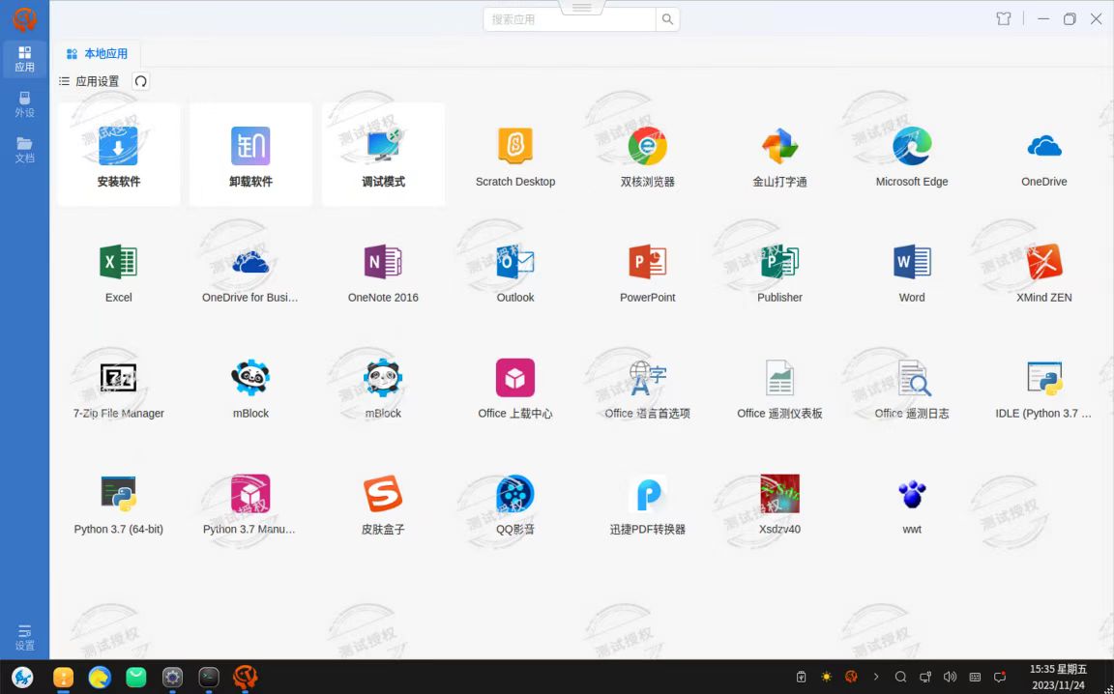Expand the hidden system tray icons arrow

coord(876,677)
